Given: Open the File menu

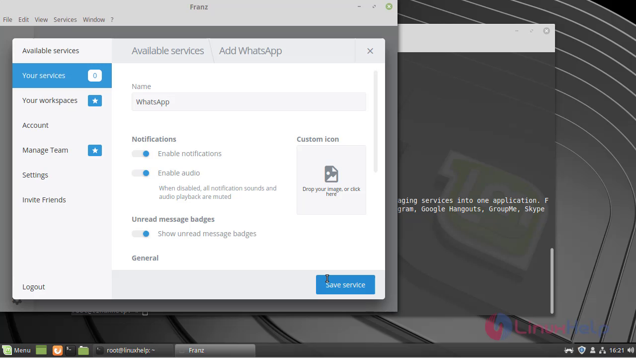Looking at the screenshot, I should (7, 19).
